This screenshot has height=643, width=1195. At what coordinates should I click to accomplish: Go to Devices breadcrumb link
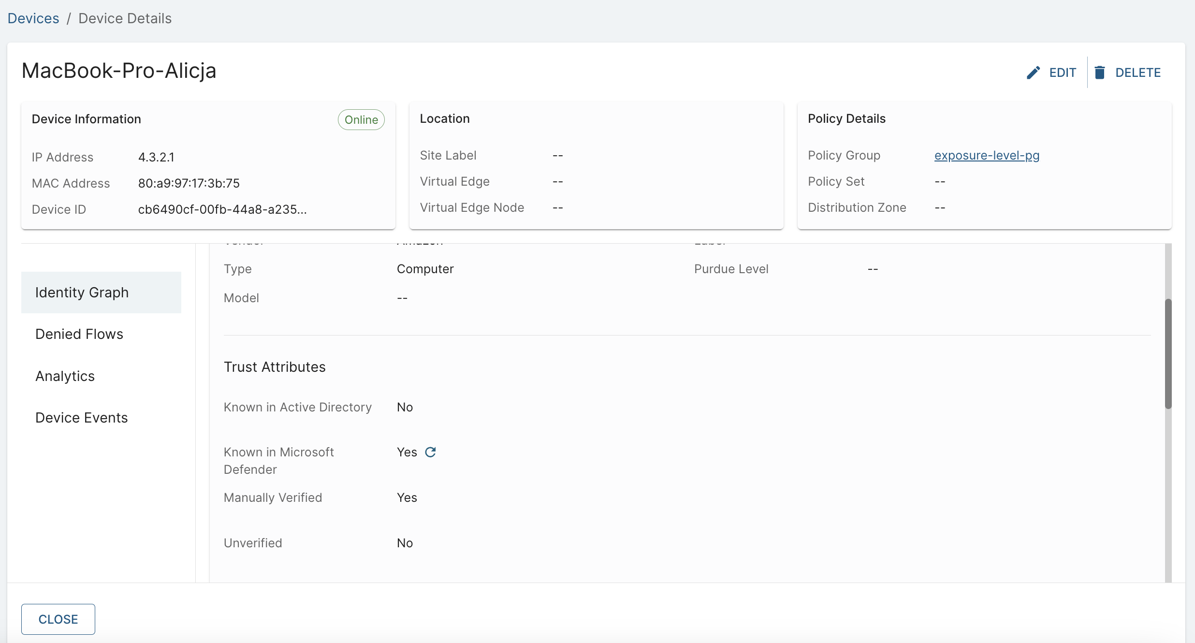33,18
